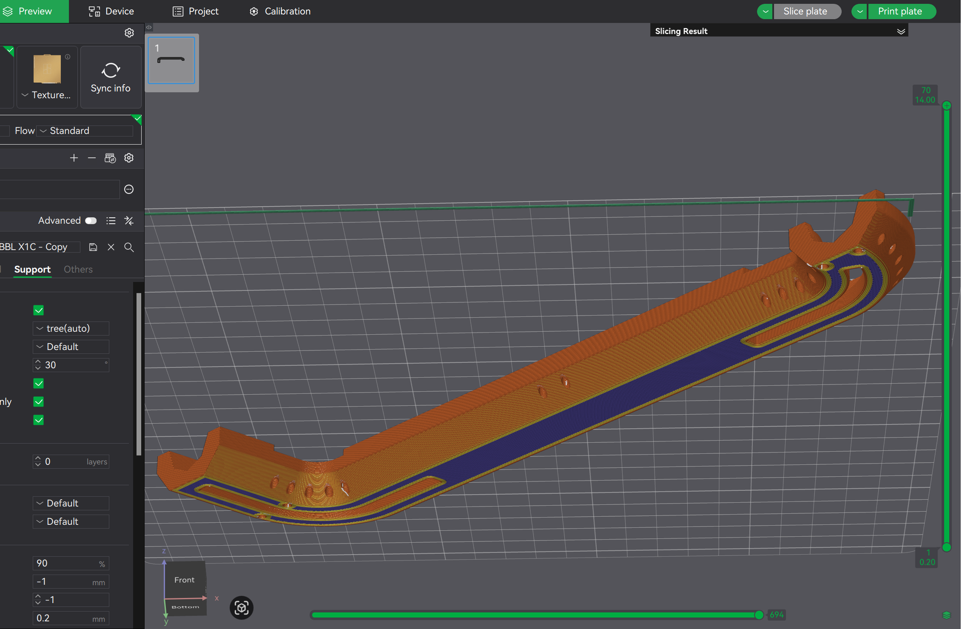Open filament settings gear next to sync icon
Screen dimensions: 962x629
(x=129, y=158)
